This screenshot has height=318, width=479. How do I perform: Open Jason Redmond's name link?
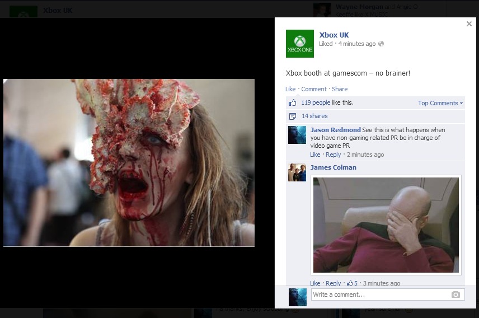335,130
